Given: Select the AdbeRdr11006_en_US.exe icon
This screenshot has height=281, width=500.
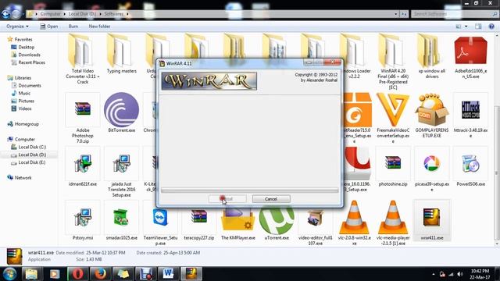Looking at the screenshot, I should click(470, 50).
